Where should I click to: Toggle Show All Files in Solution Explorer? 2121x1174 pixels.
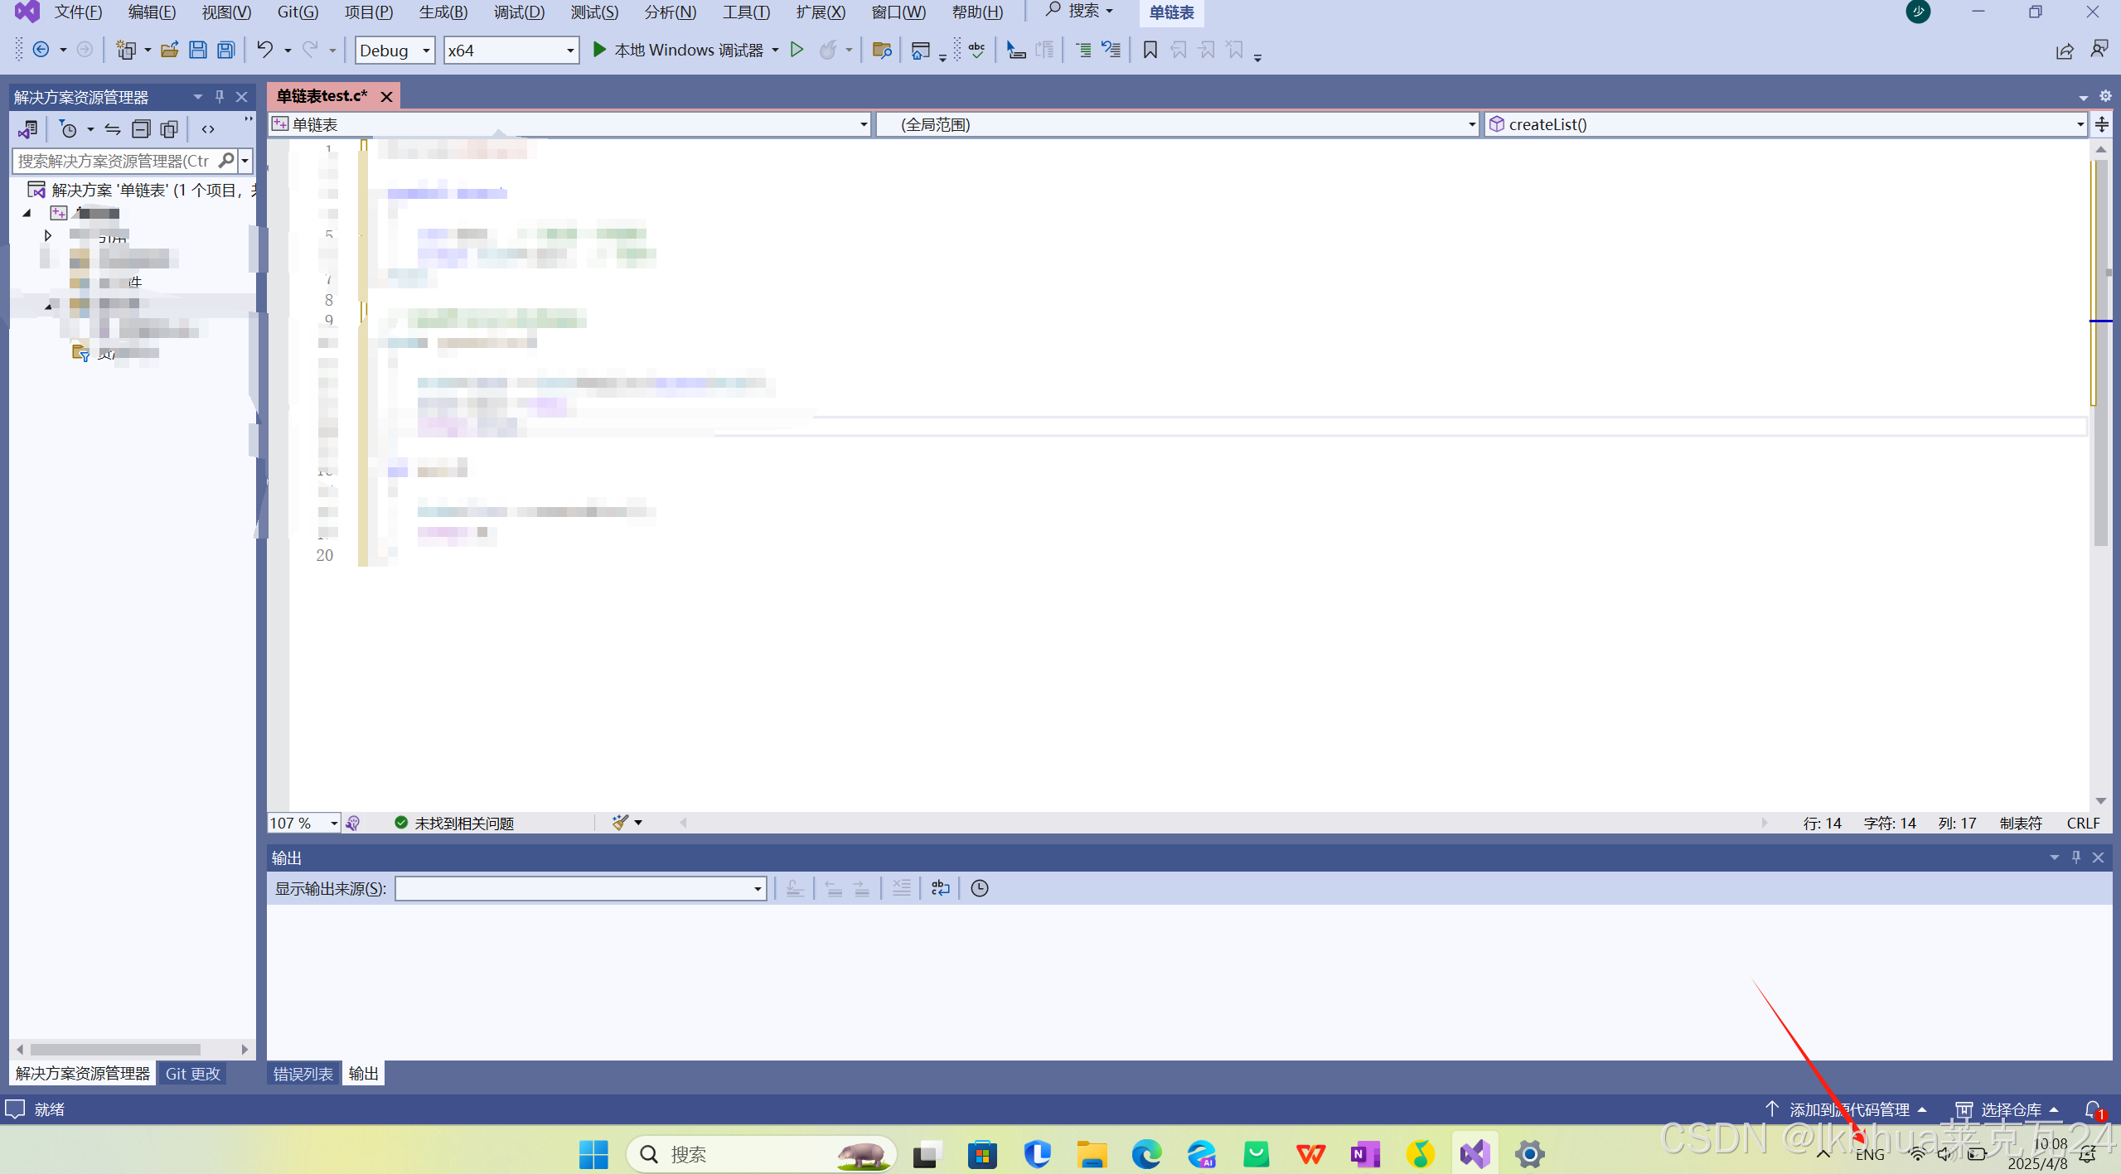169,128
